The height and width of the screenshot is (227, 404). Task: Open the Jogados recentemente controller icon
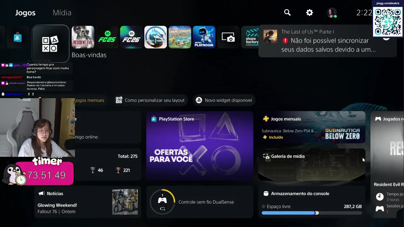pyautogui.click(x=378, y=119)
